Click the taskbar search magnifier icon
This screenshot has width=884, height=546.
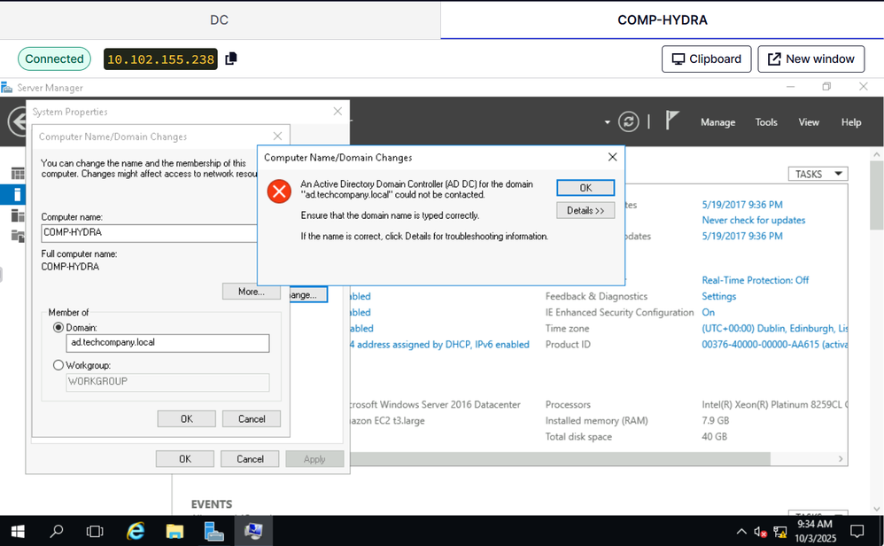pos(57,531)
